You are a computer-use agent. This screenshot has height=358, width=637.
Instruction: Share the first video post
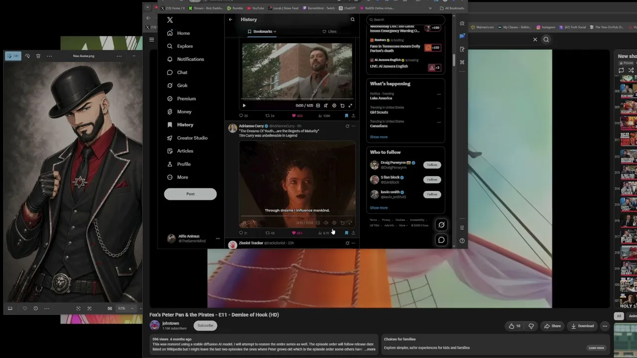tap(353, 116)
